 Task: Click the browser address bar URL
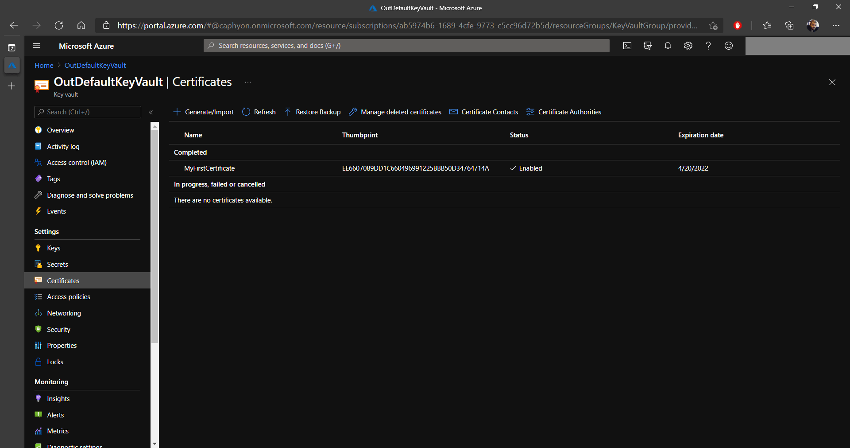click(x=407, y=26)
